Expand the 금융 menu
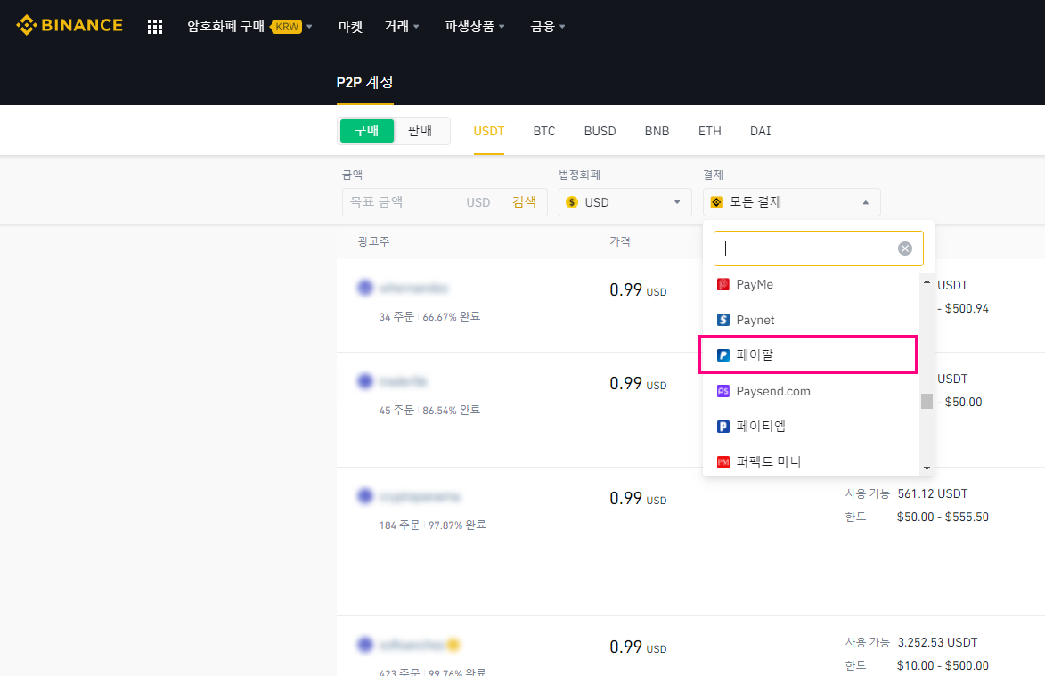This screenshot has height=676, width=1045. click(x=547, y=26)
